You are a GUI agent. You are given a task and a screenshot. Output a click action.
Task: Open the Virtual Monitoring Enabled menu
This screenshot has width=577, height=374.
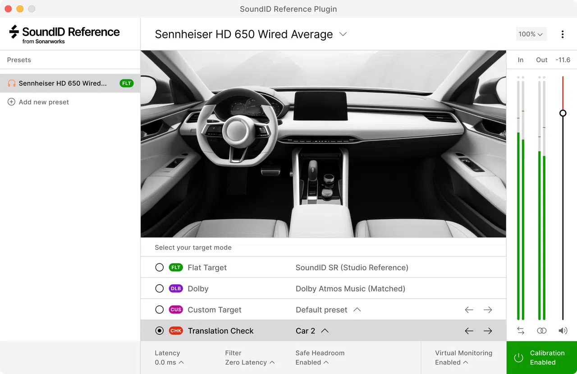[x=451, y=362]
